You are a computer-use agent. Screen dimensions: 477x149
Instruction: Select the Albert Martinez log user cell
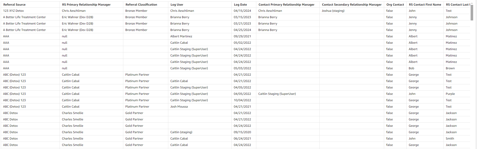click(x=181, y=36)
